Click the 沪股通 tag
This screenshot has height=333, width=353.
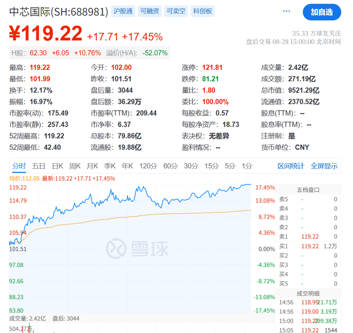(123, 11)
